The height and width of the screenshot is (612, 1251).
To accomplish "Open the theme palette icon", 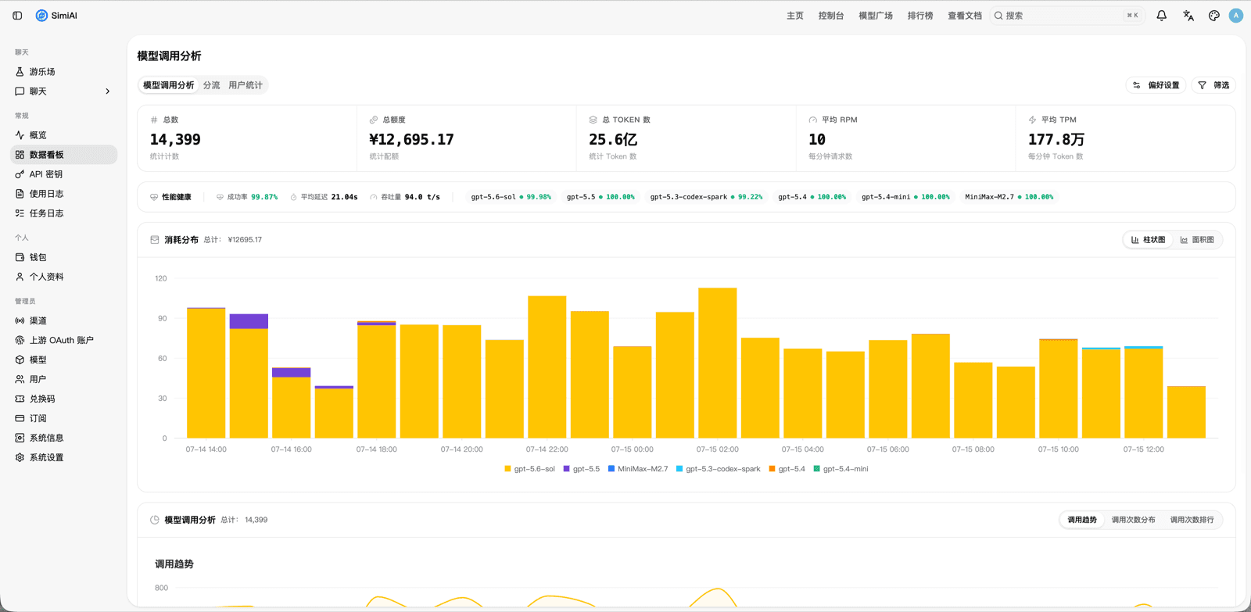I will (1214, 16).
